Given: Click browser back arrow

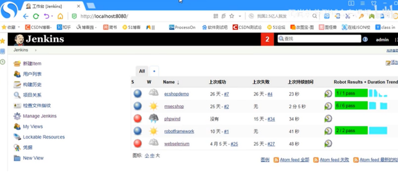Looking at the screenshot, I should pos(26,17).
